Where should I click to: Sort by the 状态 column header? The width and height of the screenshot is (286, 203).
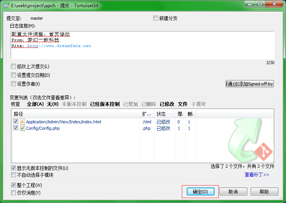coord(165,114)
